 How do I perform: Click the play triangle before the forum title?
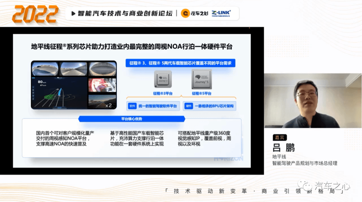point(73,14)
